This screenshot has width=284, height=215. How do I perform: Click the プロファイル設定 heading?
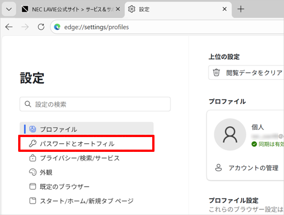click(x=233, y=200)
